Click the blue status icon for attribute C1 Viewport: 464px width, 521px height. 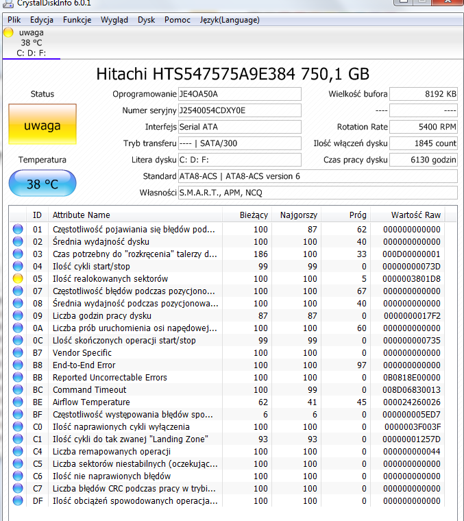tap(18, 439)
